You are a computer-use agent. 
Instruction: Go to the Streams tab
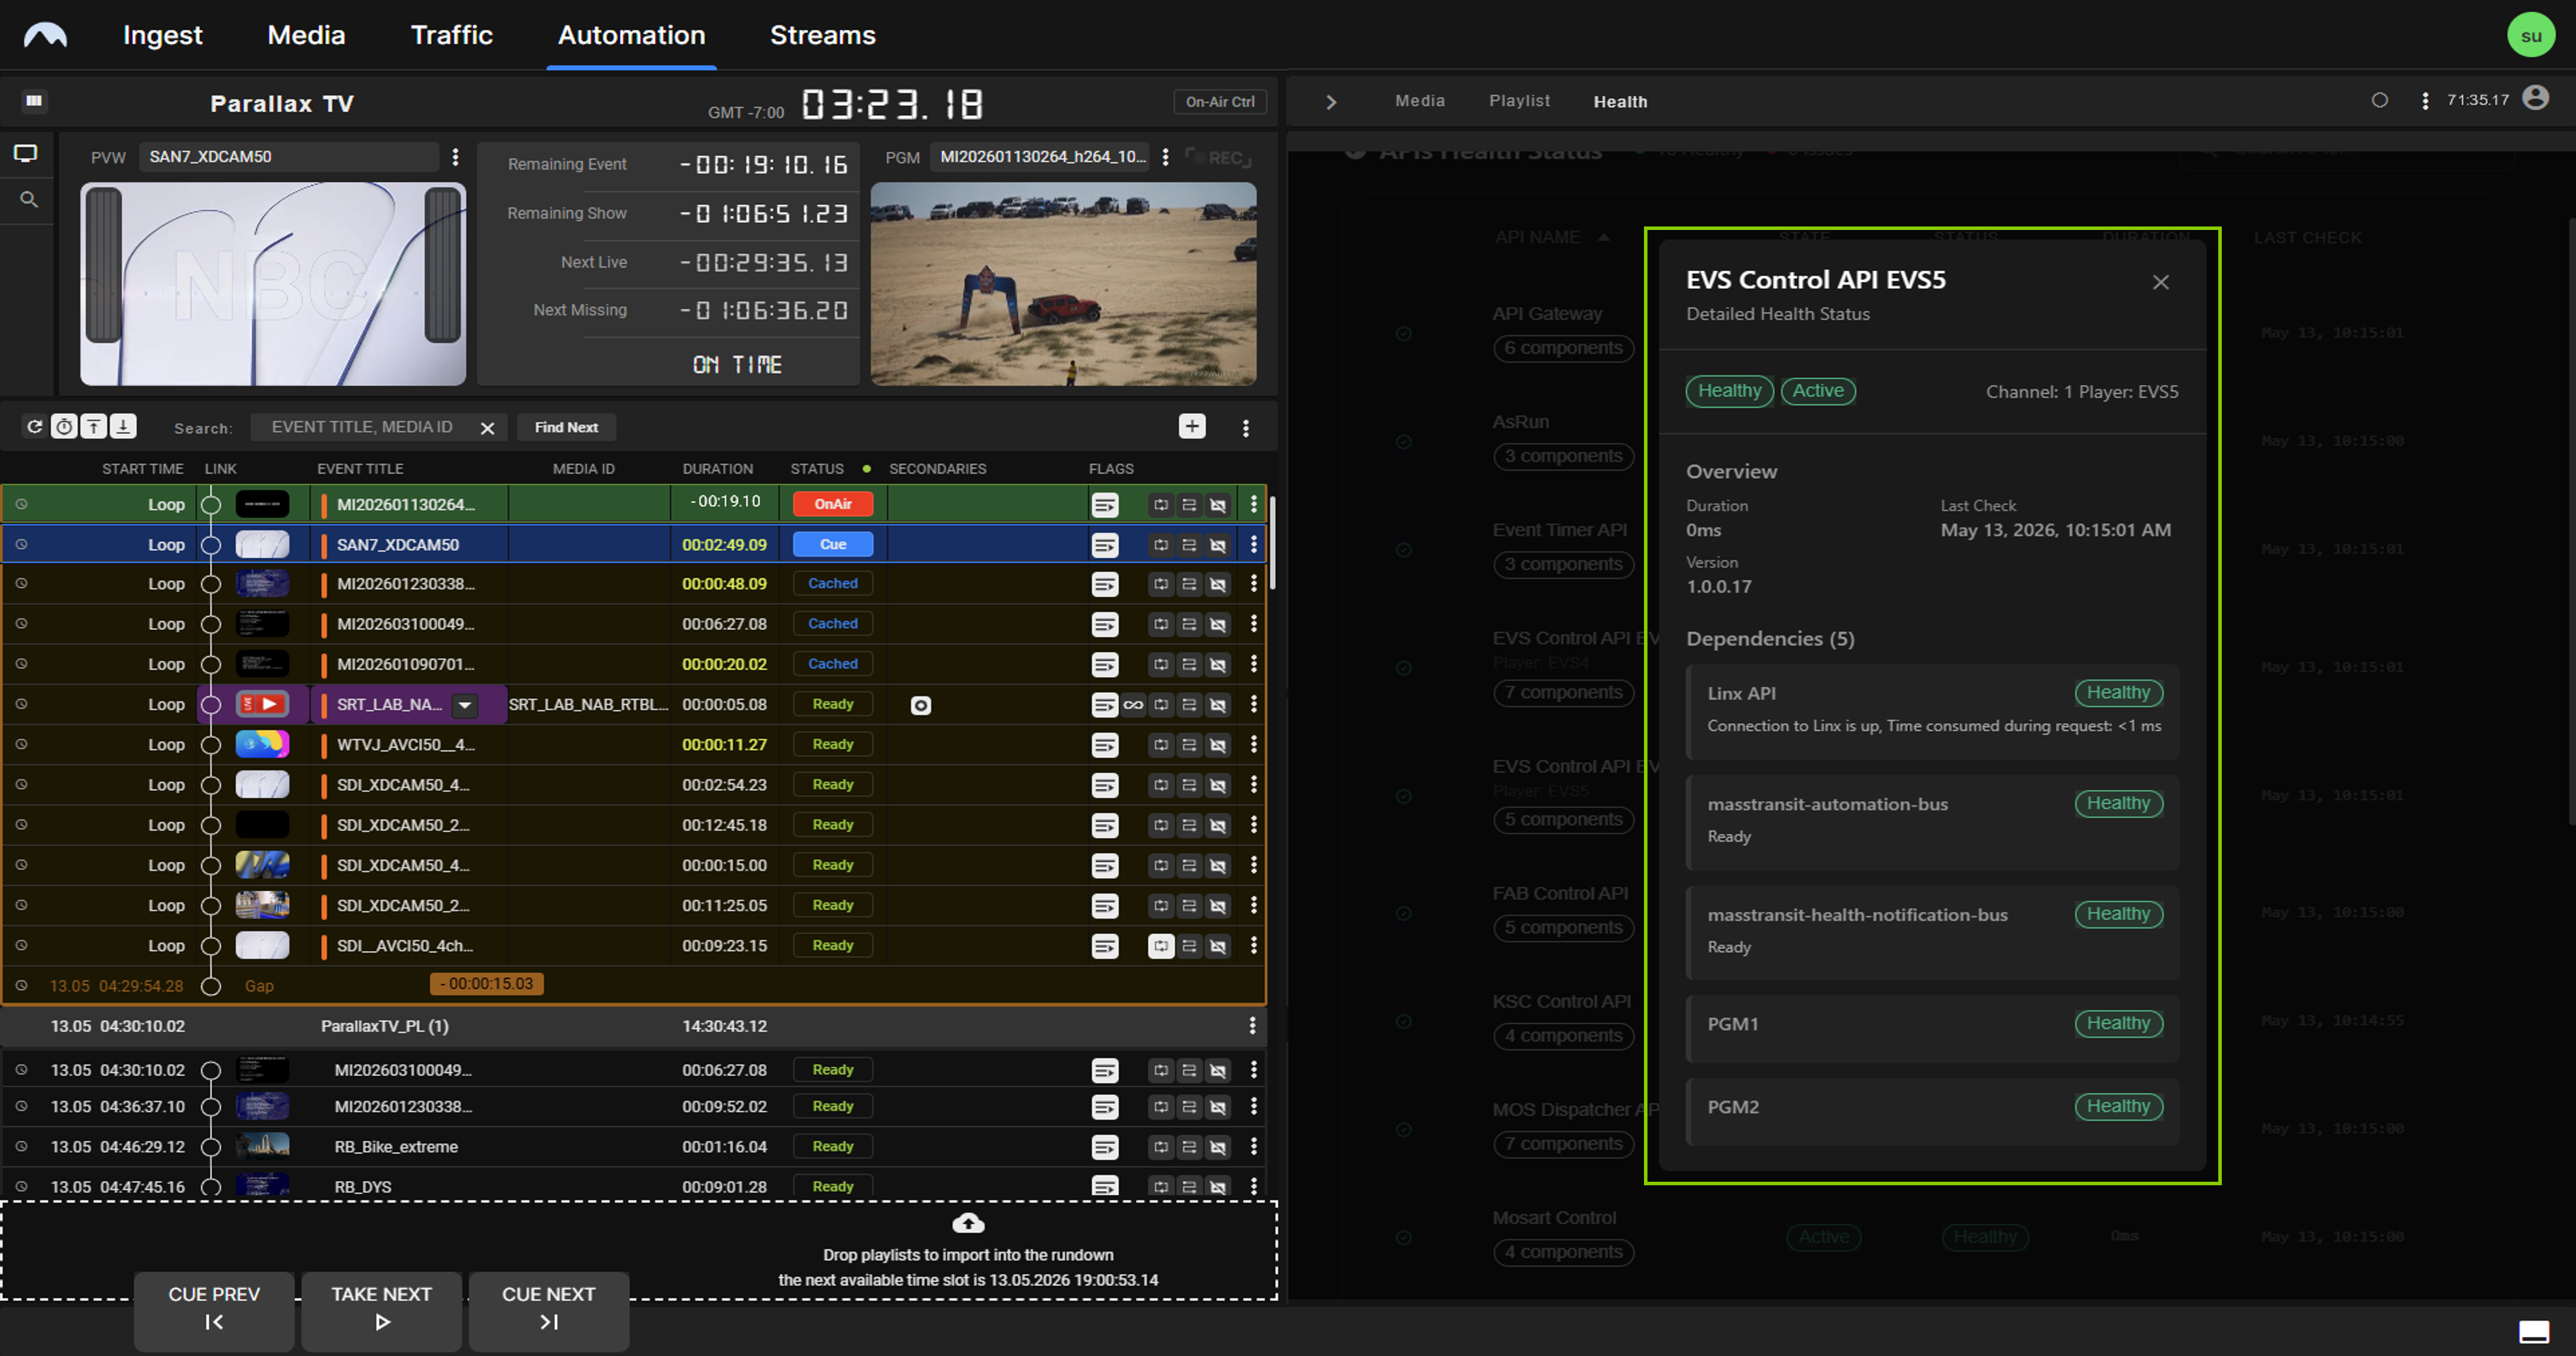tap(822, 35)
